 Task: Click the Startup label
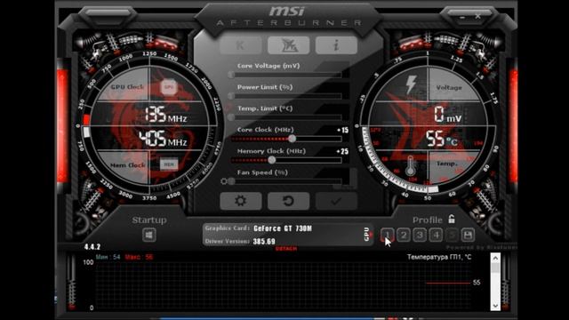(149, 220)
